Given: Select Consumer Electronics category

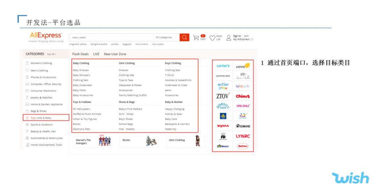Looking at the screenshot, I should [43, 91].
